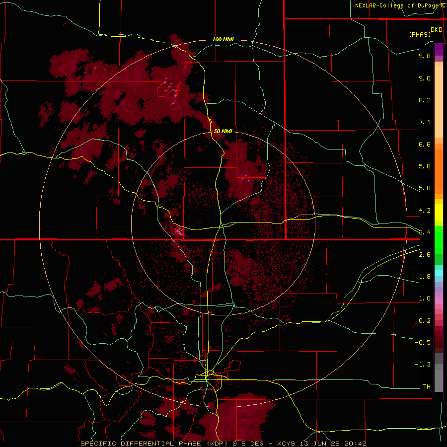The height and width of the screenshot is (447, 447).
Task: Click the yellow segment of the color bar
Action: point(439,213)
